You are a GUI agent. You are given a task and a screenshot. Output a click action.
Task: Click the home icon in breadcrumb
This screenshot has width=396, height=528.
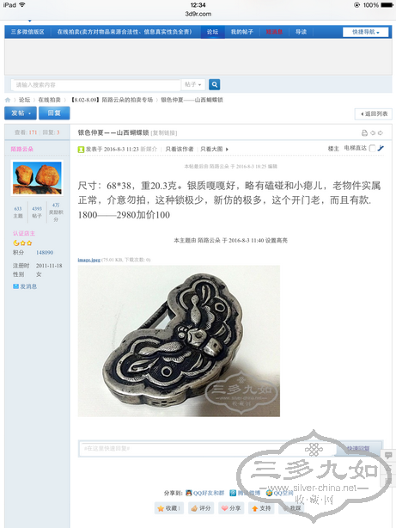pos(8,100)
